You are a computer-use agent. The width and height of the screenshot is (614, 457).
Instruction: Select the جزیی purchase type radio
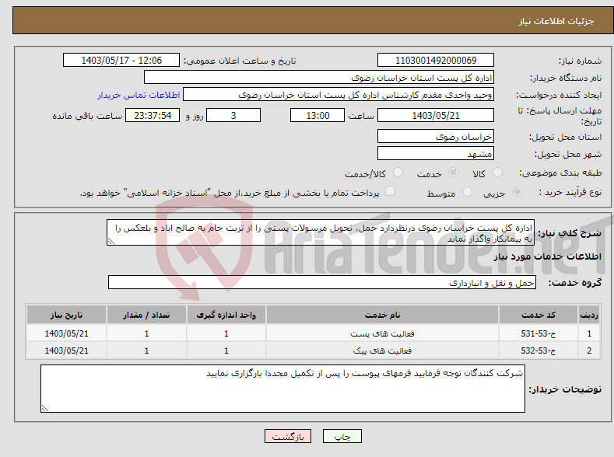[x=517, y=191]
